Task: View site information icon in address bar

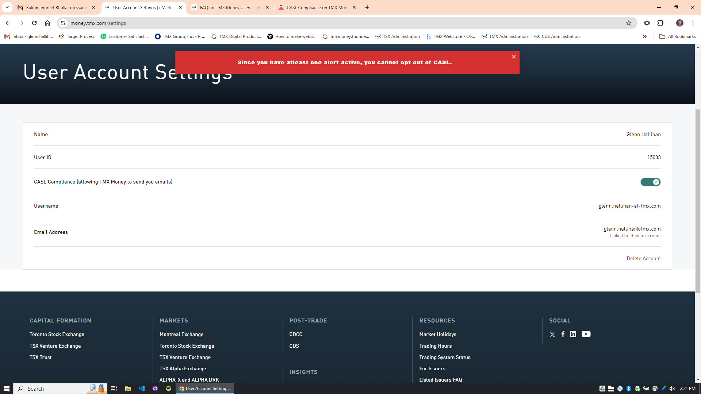Action: coord(63,23)
